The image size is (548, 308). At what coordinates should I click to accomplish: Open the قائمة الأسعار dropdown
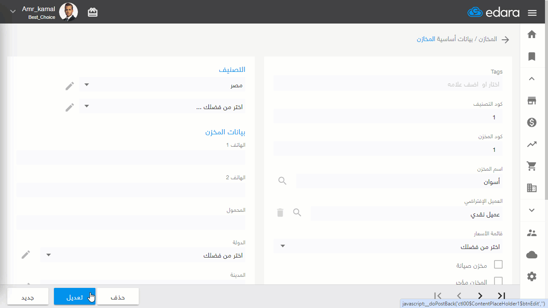point(388,246)
